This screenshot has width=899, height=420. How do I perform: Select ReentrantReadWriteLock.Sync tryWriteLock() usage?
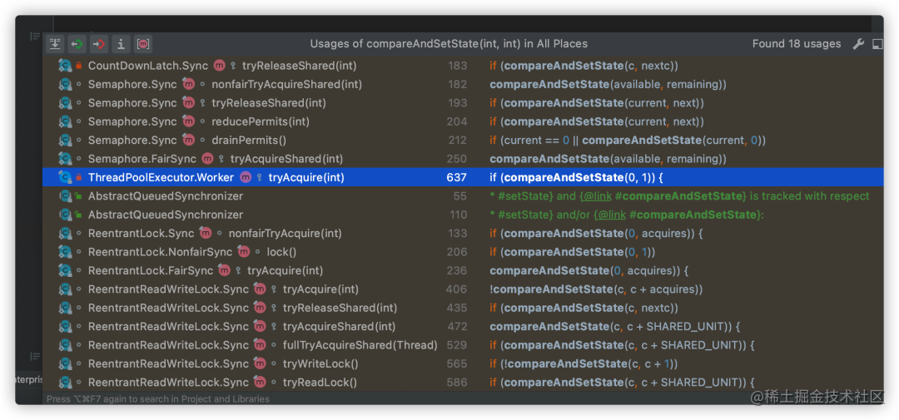(463, 363)
